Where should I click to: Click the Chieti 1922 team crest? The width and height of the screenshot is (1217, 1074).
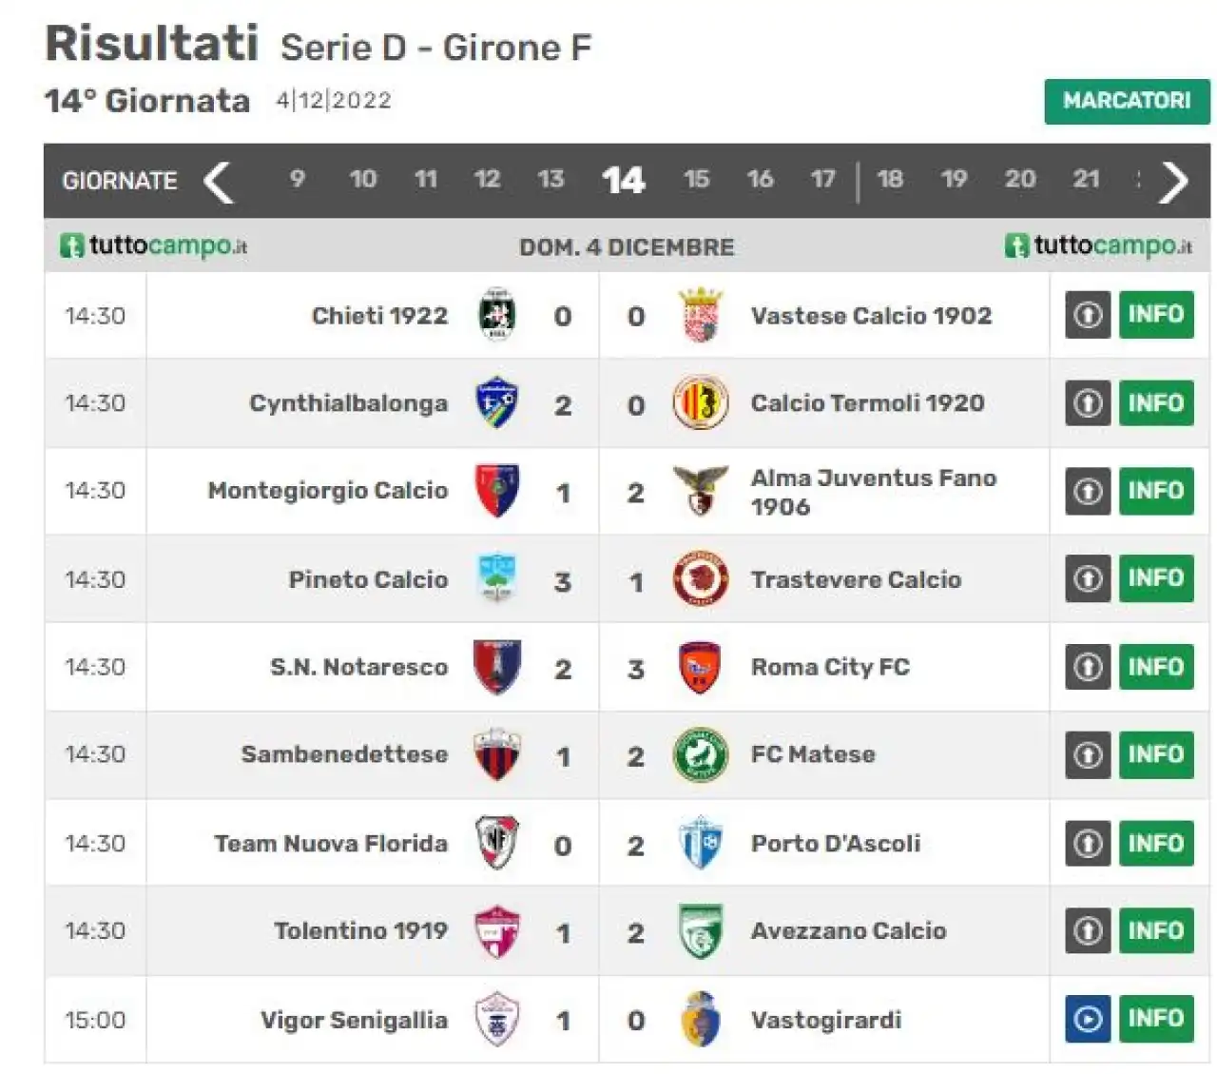(496, 315)
